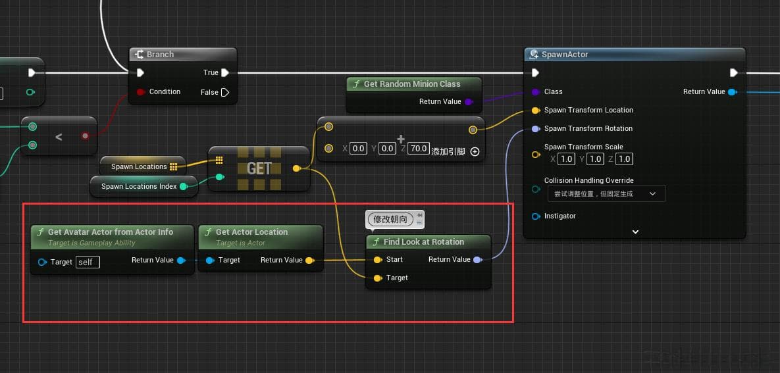Click the Collision Handling Override pin

pyautogui.click(x=536, y=189)
